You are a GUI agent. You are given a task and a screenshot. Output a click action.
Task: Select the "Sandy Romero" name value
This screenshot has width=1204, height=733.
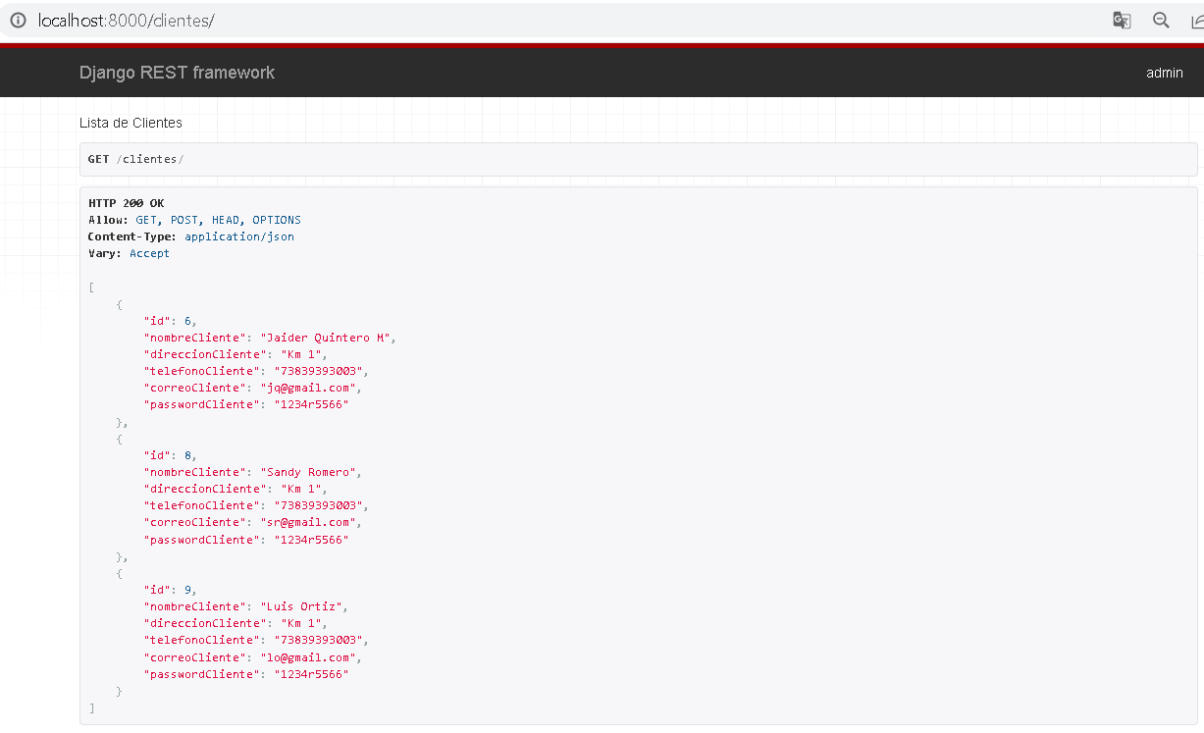pyautogui.click(x=309, y=472)
